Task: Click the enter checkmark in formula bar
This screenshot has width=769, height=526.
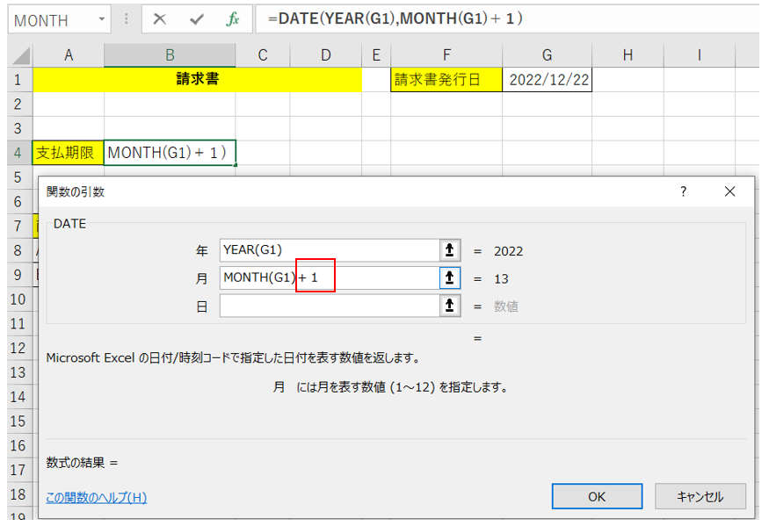Action: (197, 19)
